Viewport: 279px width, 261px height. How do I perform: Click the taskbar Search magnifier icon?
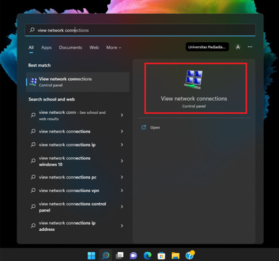click(x=106, y=256)
